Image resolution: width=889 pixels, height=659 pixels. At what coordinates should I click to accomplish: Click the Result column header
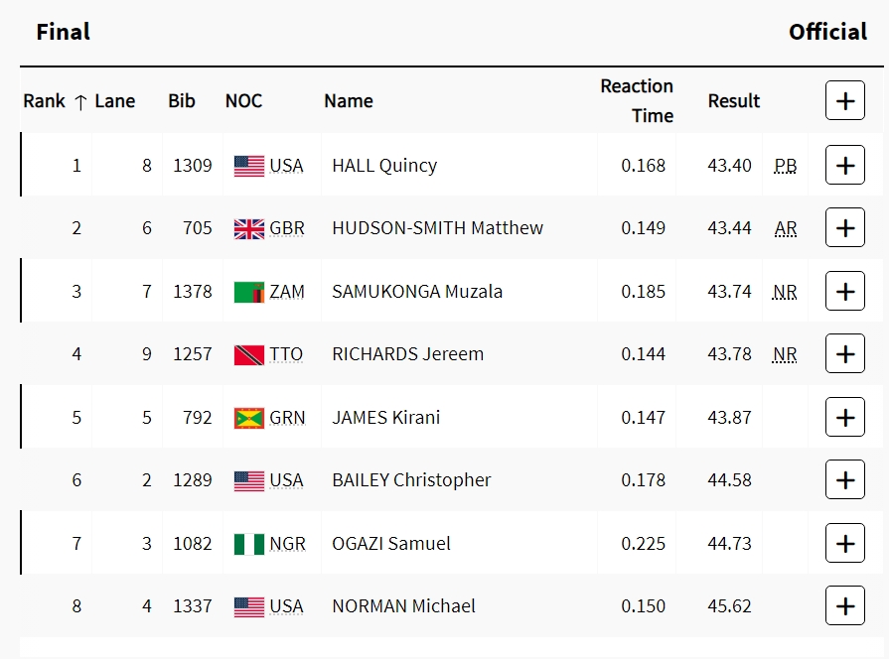[x=733, y=101]
